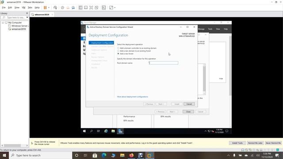The image size is (283, 159).
Task: Click Never Remind Me button
Action: 273,143
